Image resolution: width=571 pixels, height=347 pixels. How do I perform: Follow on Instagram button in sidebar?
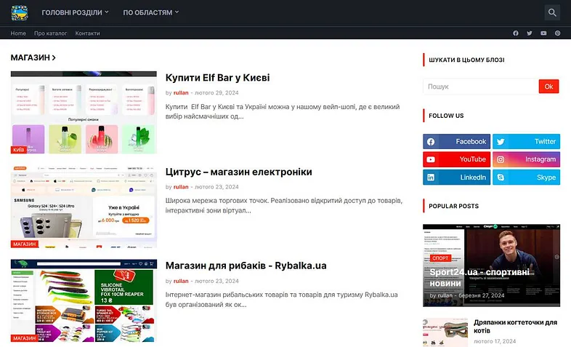pyautogui.click(x=526, y=159)
